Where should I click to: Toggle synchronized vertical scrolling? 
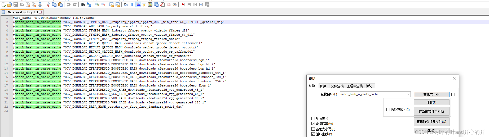[x=112, y=4]
